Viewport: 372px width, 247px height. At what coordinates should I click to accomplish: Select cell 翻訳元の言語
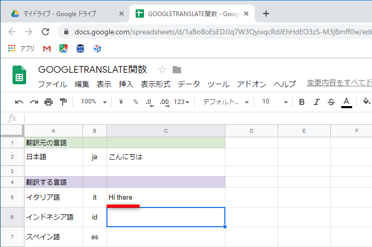pyautogui.click(x=53, y=143)
